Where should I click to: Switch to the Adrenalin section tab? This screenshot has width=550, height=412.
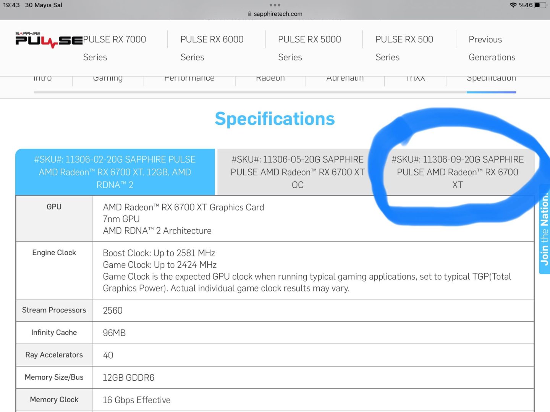pyautogui.click(x=345, y=79)
